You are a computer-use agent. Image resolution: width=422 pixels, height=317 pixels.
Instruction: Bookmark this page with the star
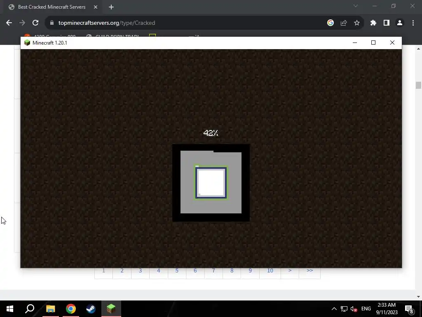pyautogui.click(x=357, y=23)
